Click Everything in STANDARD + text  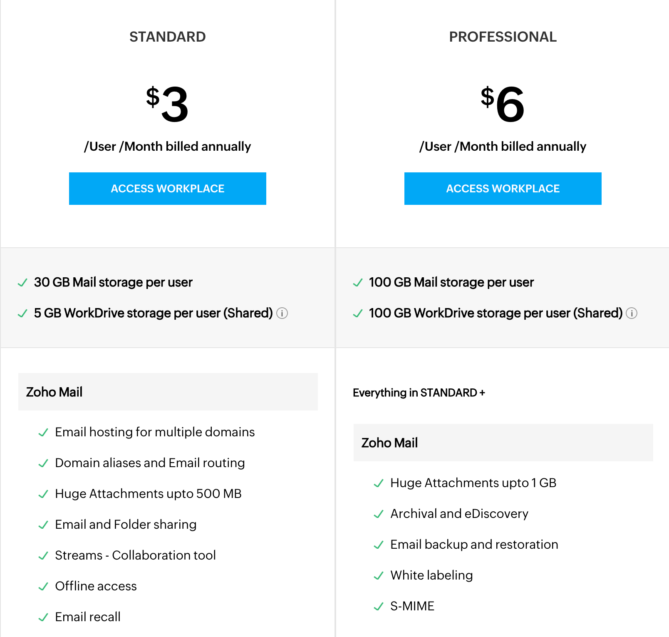(x=419, y=393)
